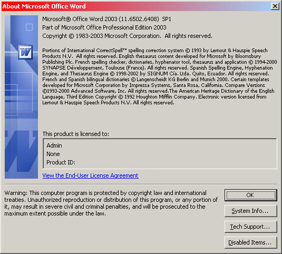
Task: Click the copyright Warning paragraph
Action: click(x=111, y=203)
